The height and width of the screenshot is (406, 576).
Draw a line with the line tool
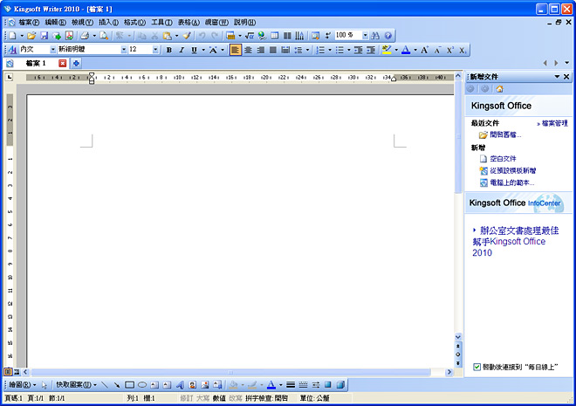pos(105,385)
